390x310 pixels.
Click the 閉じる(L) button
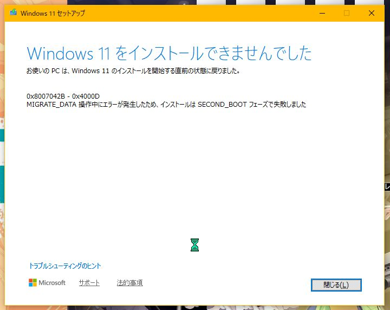[336, 285]
